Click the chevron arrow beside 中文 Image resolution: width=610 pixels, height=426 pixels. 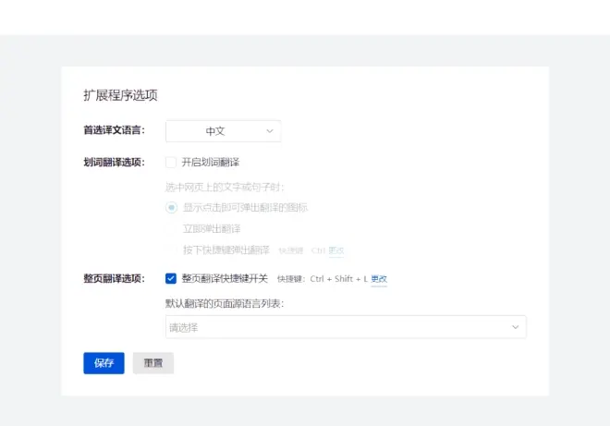point(270,131)
